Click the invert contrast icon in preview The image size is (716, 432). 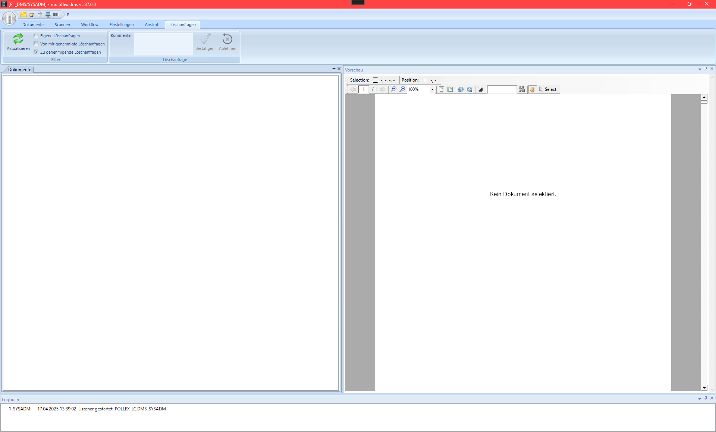coord(480,89)
